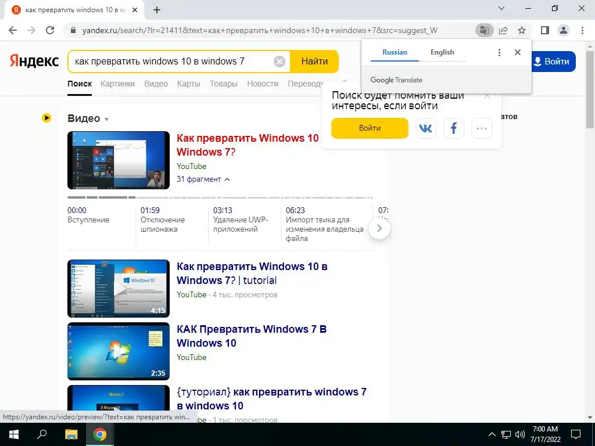
Task: Open network status tray icon
Action: click(506, 434)
